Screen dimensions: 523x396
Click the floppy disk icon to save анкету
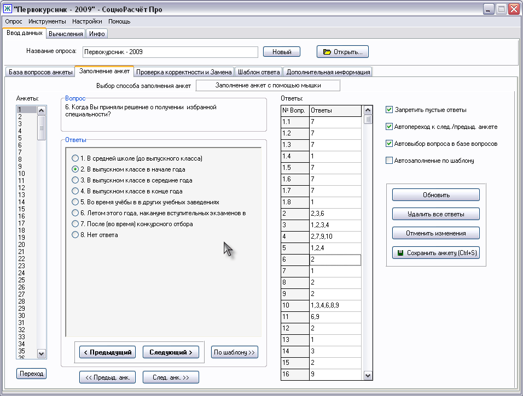tap(400, 253)
